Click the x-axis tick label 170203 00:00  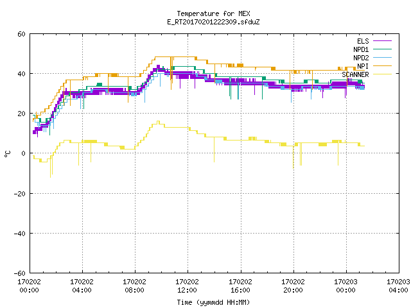345,286
